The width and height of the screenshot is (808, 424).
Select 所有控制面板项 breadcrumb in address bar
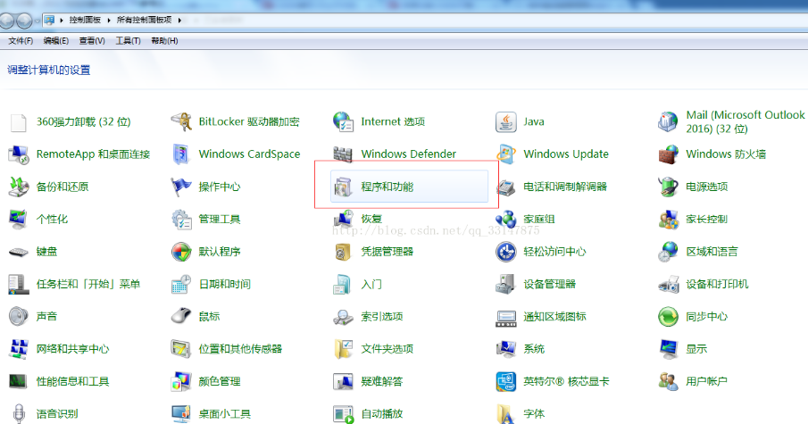[144, 21]
